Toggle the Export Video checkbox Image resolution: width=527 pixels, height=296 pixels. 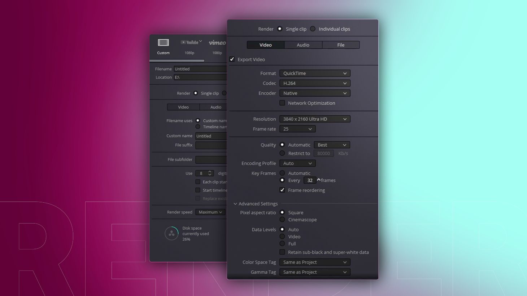(x=232, y=59)
